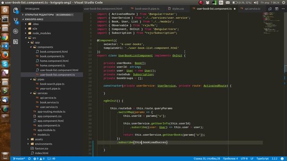
Task: Click the split editor icon
Action: [277, 9]
